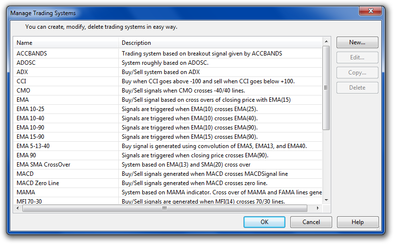Click the vertical scrollbar down arrow
The width and height of the screenshot is (394, 244).
tap(326, 201)
